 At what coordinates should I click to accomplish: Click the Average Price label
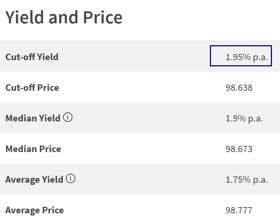(35, 210)
